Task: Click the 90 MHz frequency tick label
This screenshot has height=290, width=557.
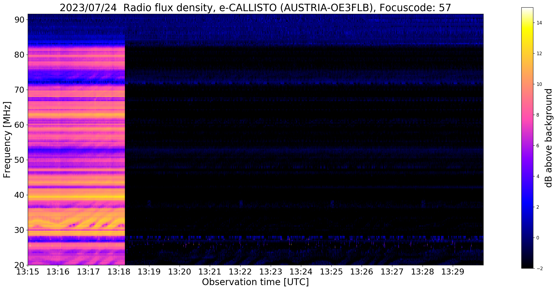Action: click(x=20, y=20)
